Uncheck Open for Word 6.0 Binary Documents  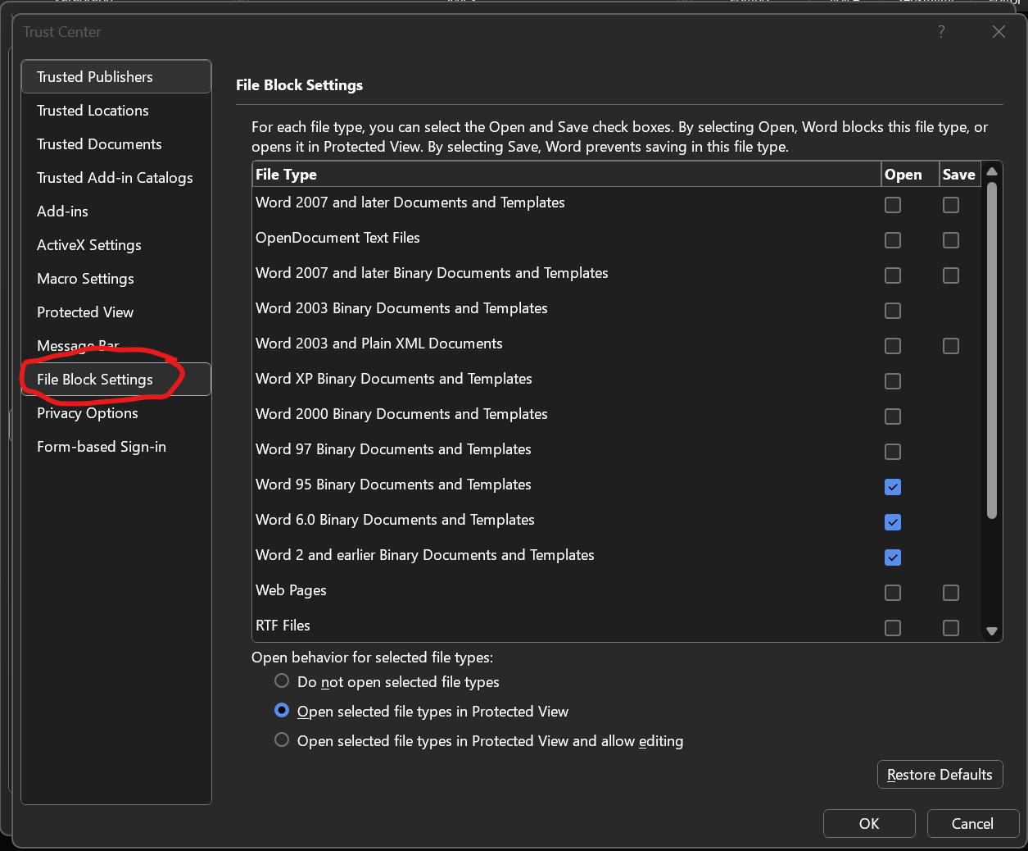pos(893,522)
